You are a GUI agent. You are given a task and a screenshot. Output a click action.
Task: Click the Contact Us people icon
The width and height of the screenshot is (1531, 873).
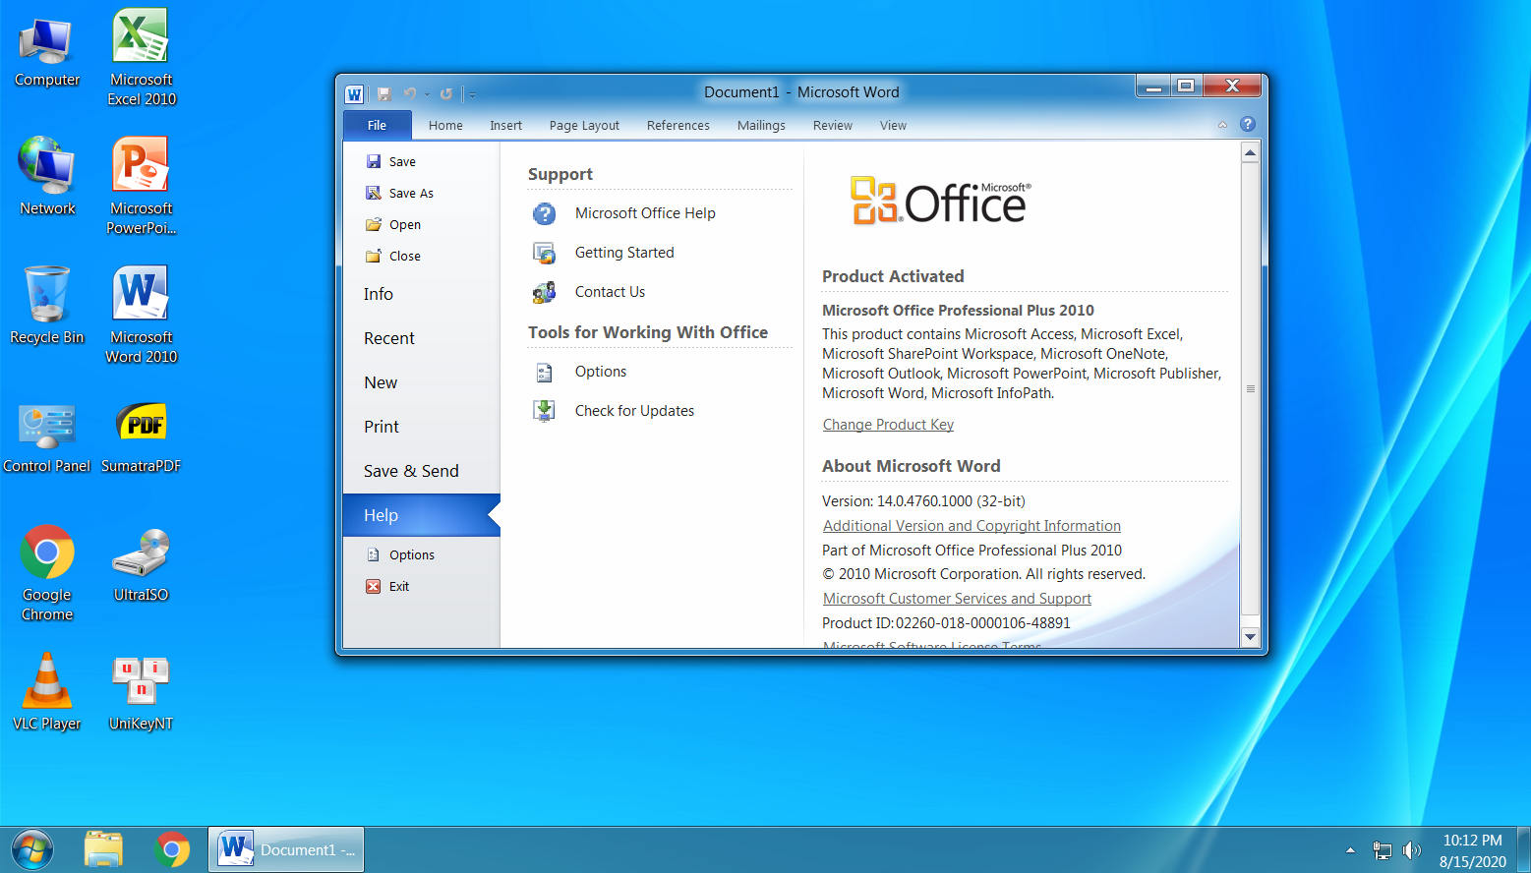(x=544, y=292)
